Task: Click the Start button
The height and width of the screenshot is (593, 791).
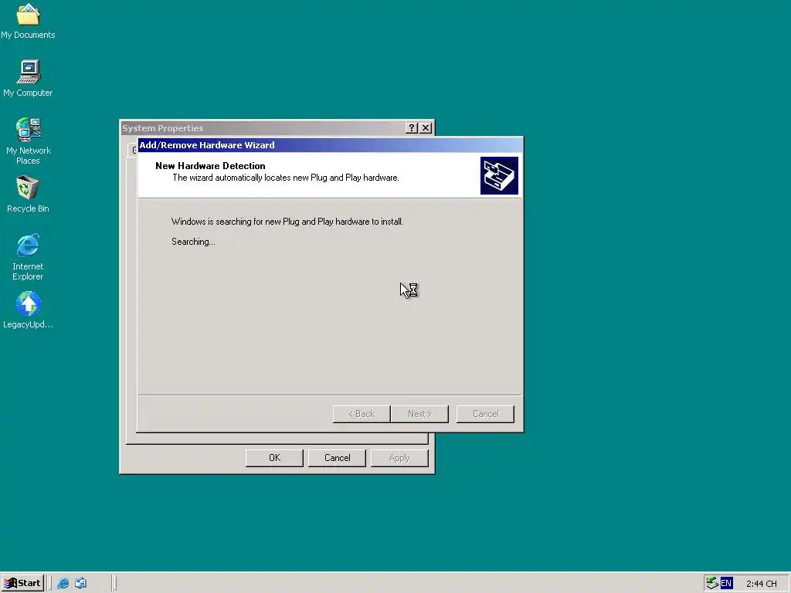Action: 22,583
